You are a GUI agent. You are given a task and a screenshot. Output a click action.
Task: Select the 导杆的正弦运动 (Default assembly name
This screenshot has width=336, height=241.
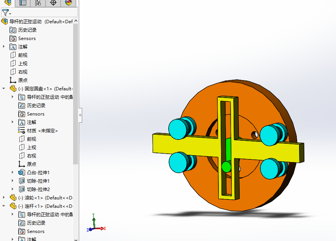tap(41, 21)
